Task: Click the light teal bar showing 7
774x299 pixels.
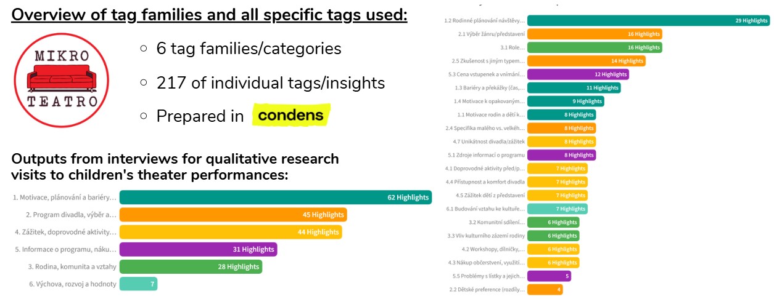Action: point(138,284)
